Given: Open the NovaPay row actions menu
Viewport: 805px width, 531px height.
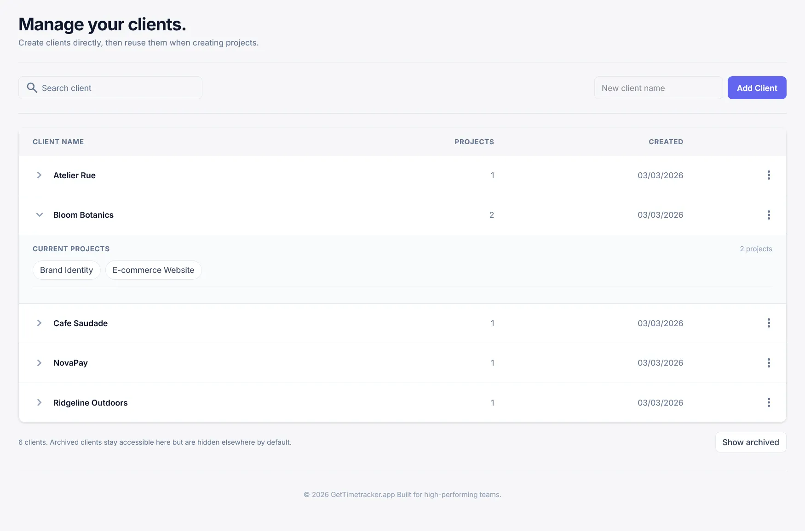Looking at the screenshot, I should point(768,363).
